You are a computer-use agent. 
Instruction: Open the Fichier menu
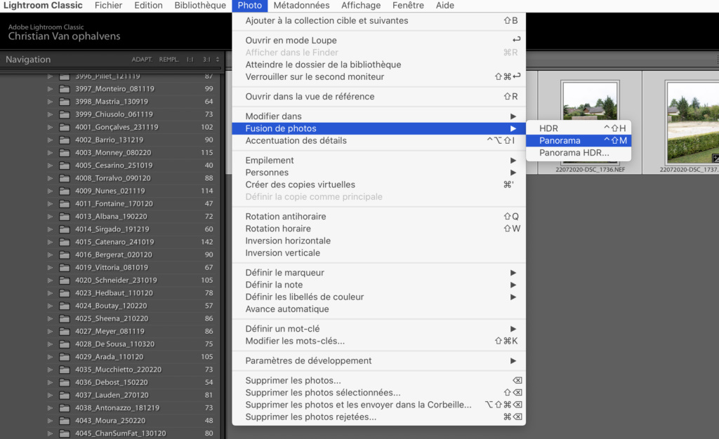[108, 6]
